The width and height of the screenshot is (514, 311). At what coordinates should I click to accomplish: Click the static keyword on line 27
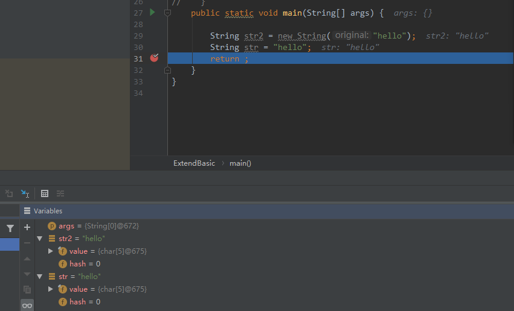pos(239,13)
